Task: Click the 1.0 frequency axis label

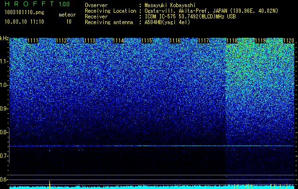Action: click(x=4, y=86)
